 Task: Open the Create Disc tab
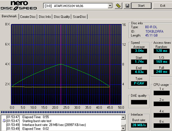tap(28, 17)
